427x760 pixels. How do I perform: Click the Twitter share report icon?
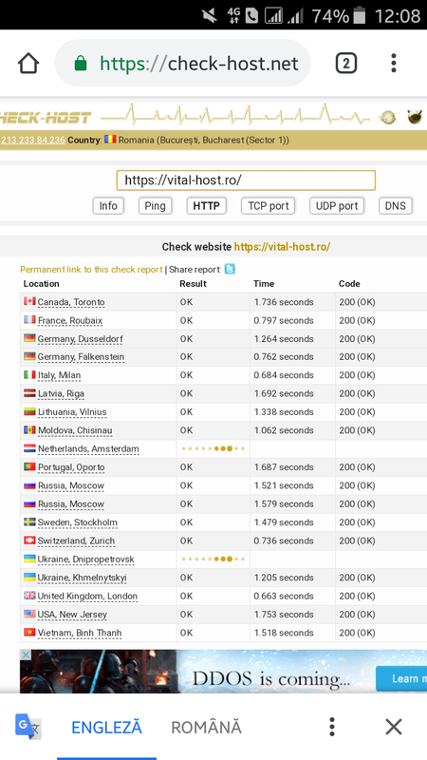(x=230, y=269)
